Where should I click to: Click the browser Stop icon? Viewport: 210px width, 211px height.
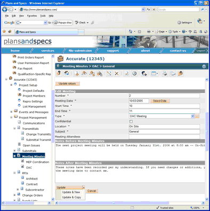pyautogui.click(x=154, y=10)
